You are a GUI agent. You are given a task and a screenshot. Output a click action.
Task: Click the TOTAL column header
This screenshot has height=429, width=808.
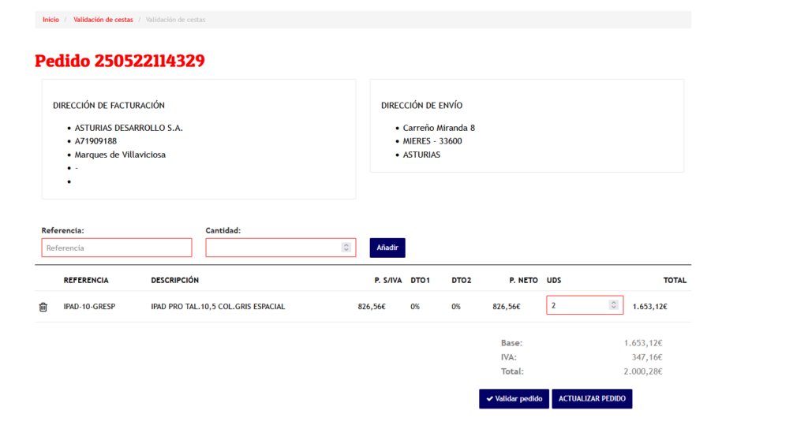point(675,280)
